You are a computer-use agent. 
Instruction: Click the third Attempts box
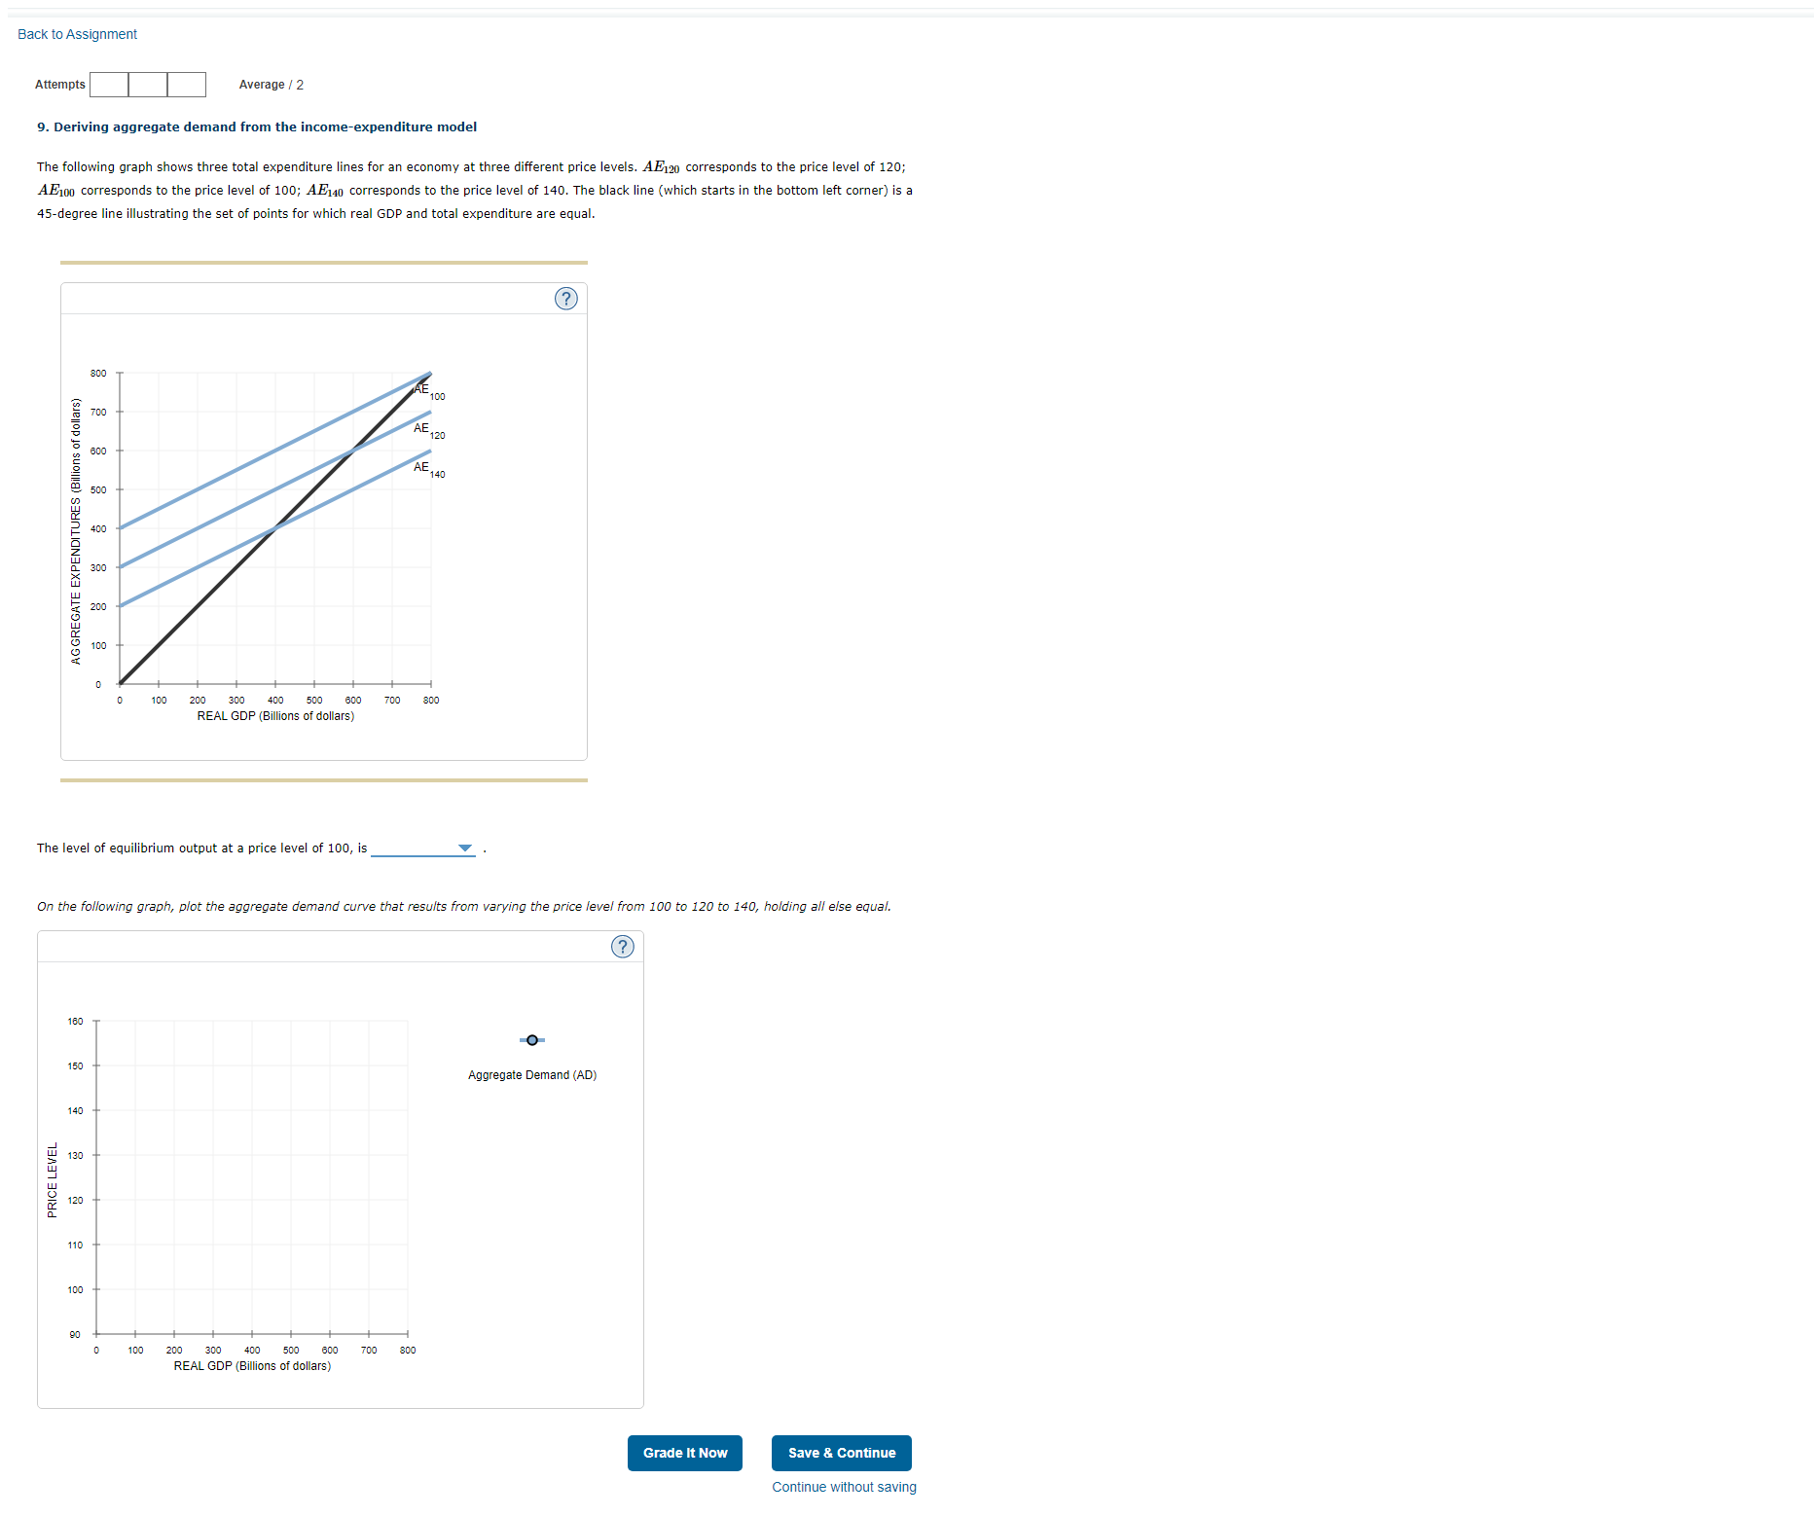point(187,85)
